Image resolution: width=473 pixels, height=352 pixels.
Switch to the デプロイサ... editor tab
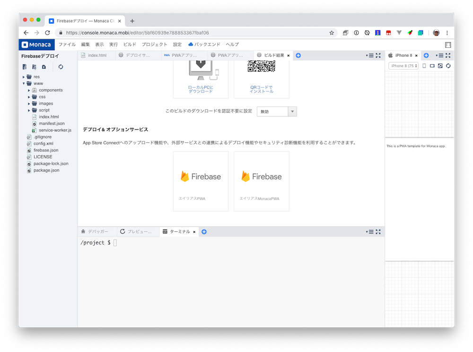click(x=137, y=55)
